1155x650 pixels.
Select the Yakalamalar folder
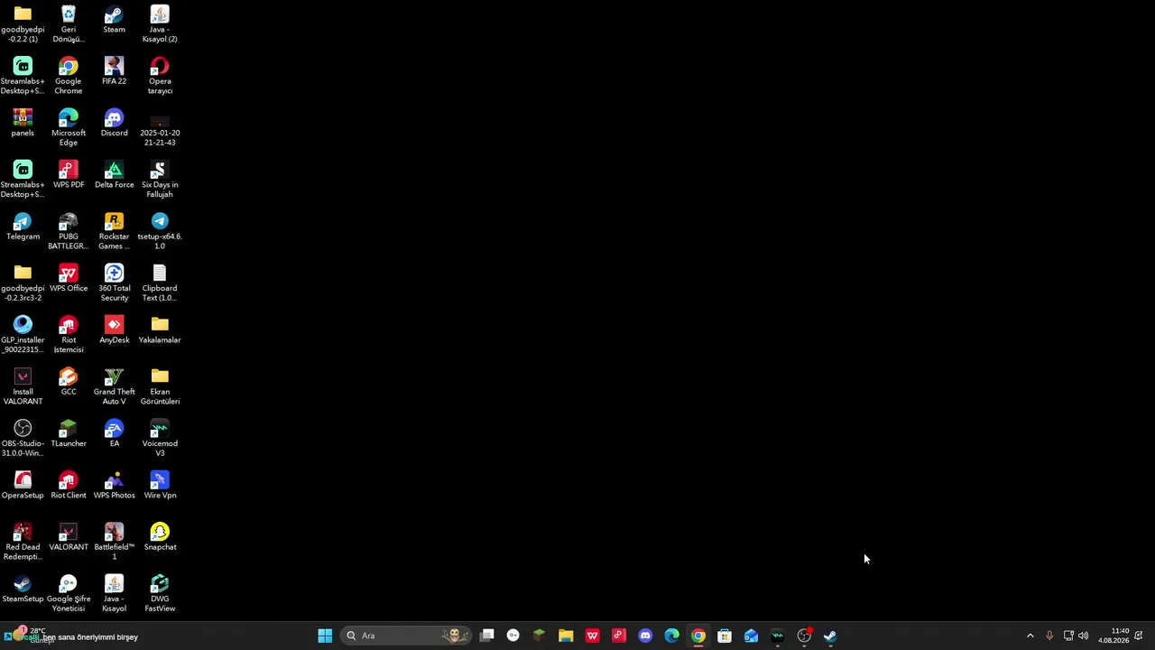click(x=160, y=330)
